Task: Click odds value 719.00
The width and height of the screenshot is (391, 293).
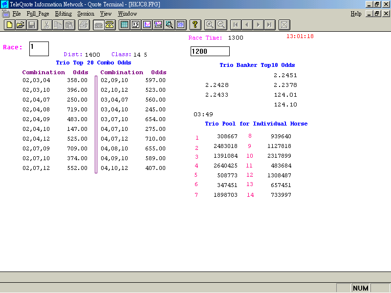Action: tap(77, 109)
